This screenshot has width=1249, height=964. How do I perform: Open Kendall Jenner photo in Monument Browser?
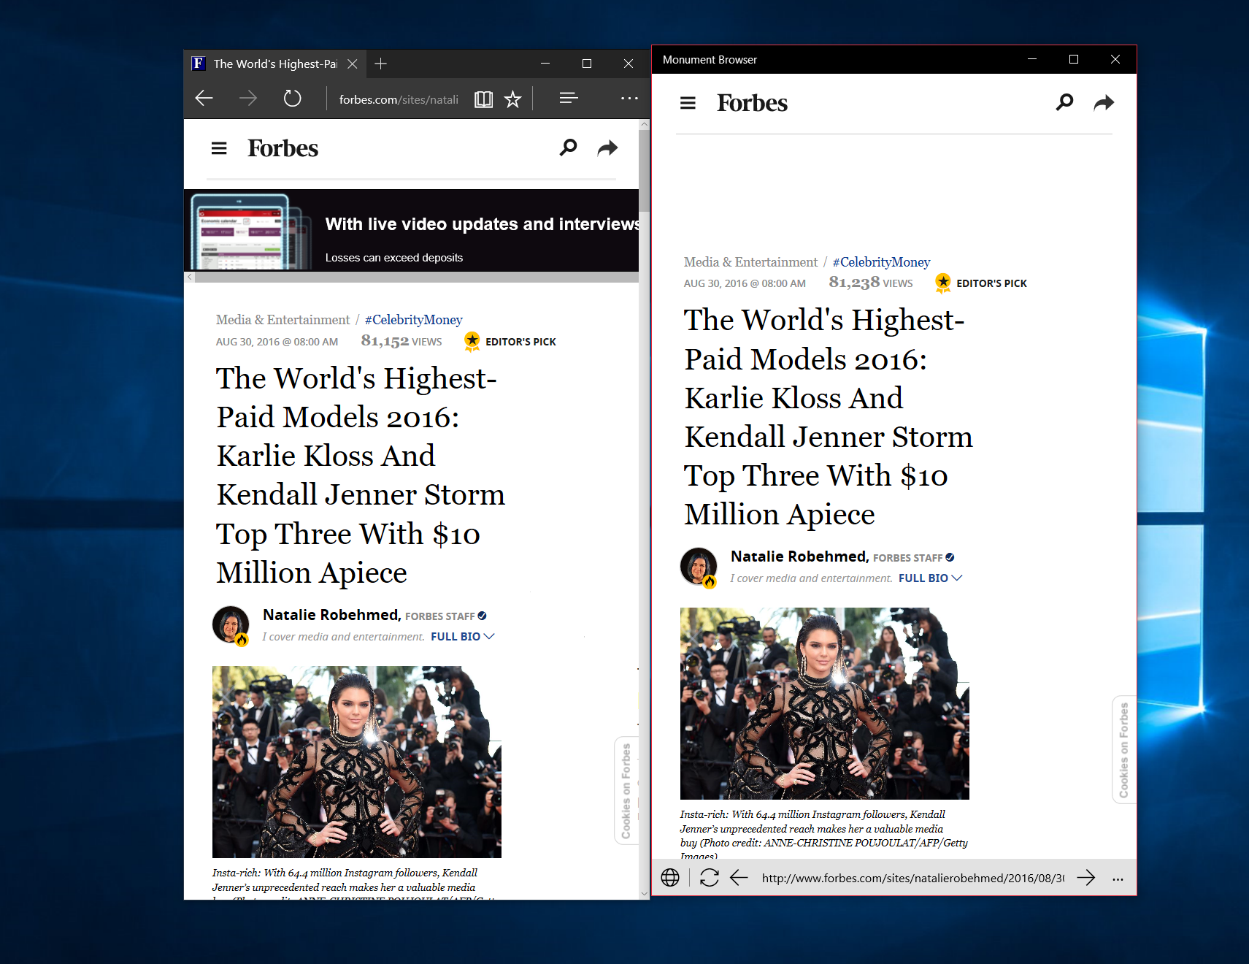825,703
